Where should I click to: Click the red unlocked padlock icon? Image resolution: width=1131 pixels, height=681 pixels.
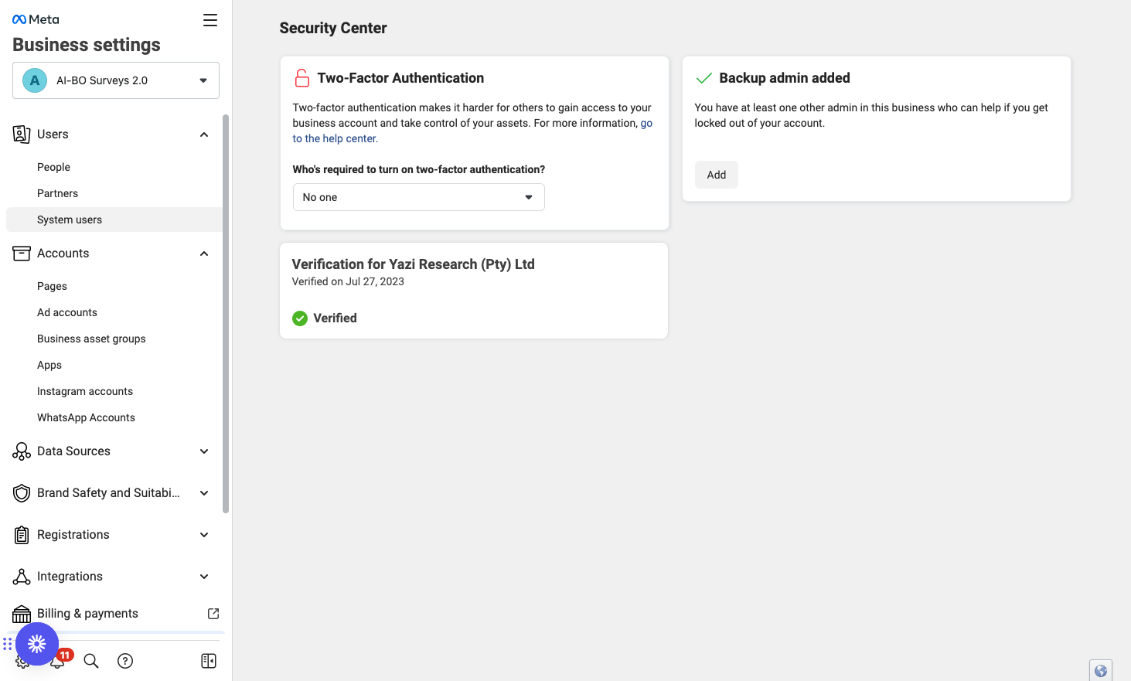[x=301, y=78]
